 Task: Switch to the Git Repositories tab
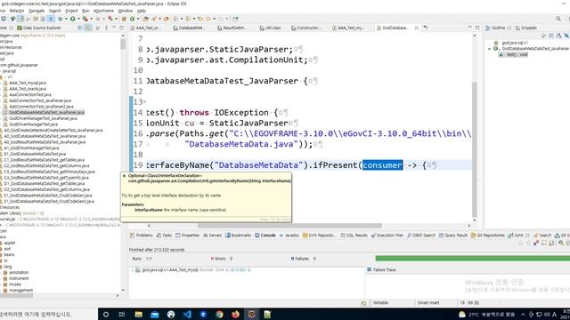point(488,236)
